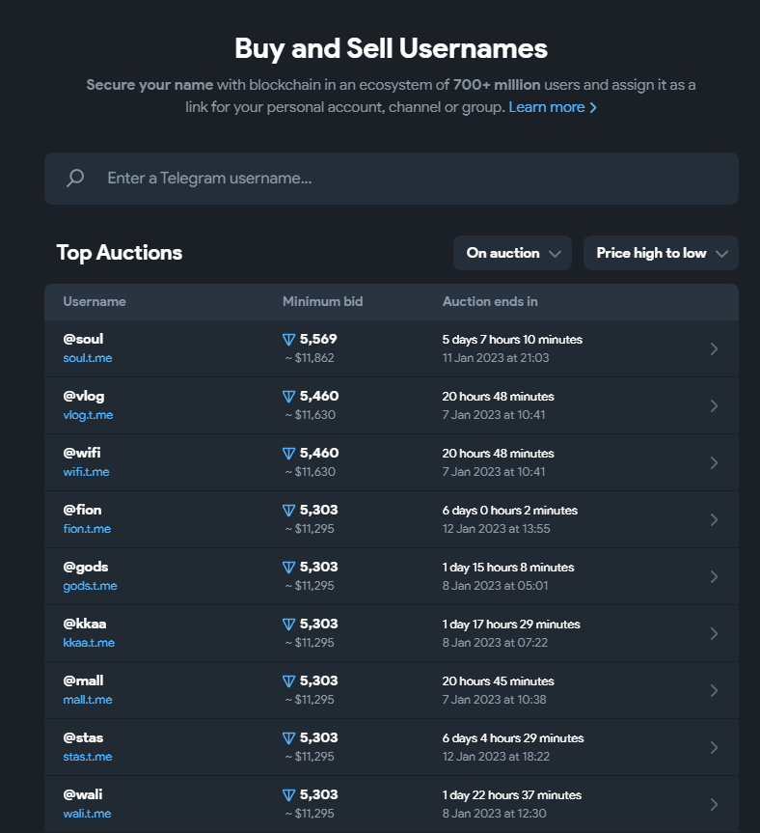This screenshot has height=833, width=760.
Task: Click the chevron on @stas row
Action: coord(714,747)
